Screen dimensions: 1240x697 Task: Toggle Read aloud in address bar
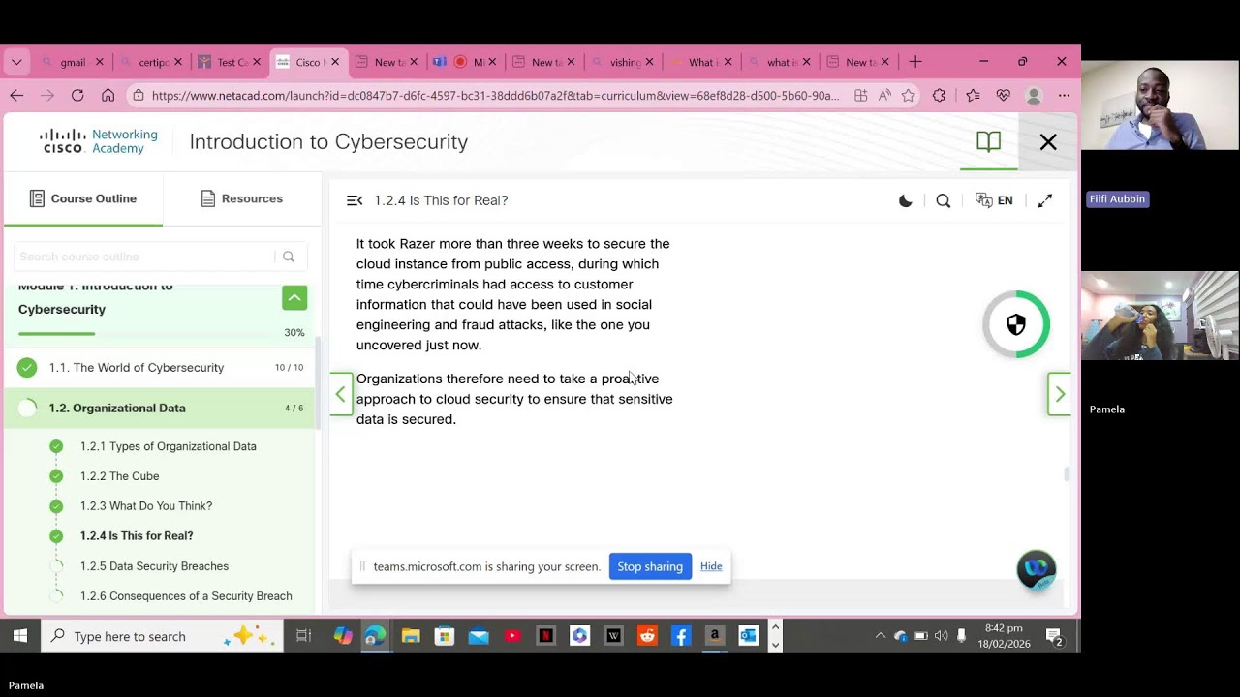[x=884, y=96]
